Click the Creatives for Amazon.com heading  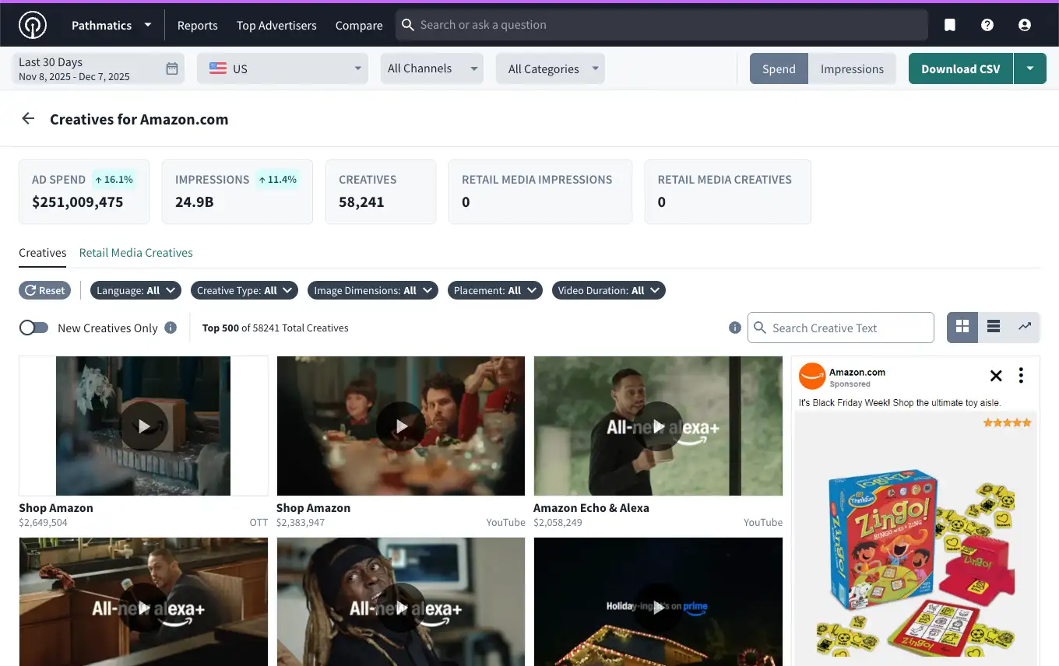click(139, 119)
